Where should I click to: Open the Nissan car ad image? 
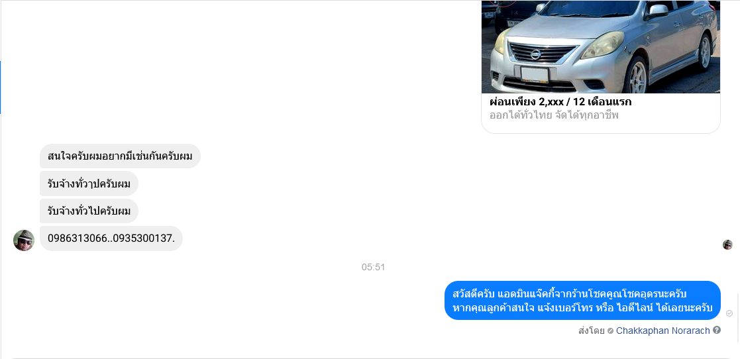pyautogui.click(x=600, y=47)
